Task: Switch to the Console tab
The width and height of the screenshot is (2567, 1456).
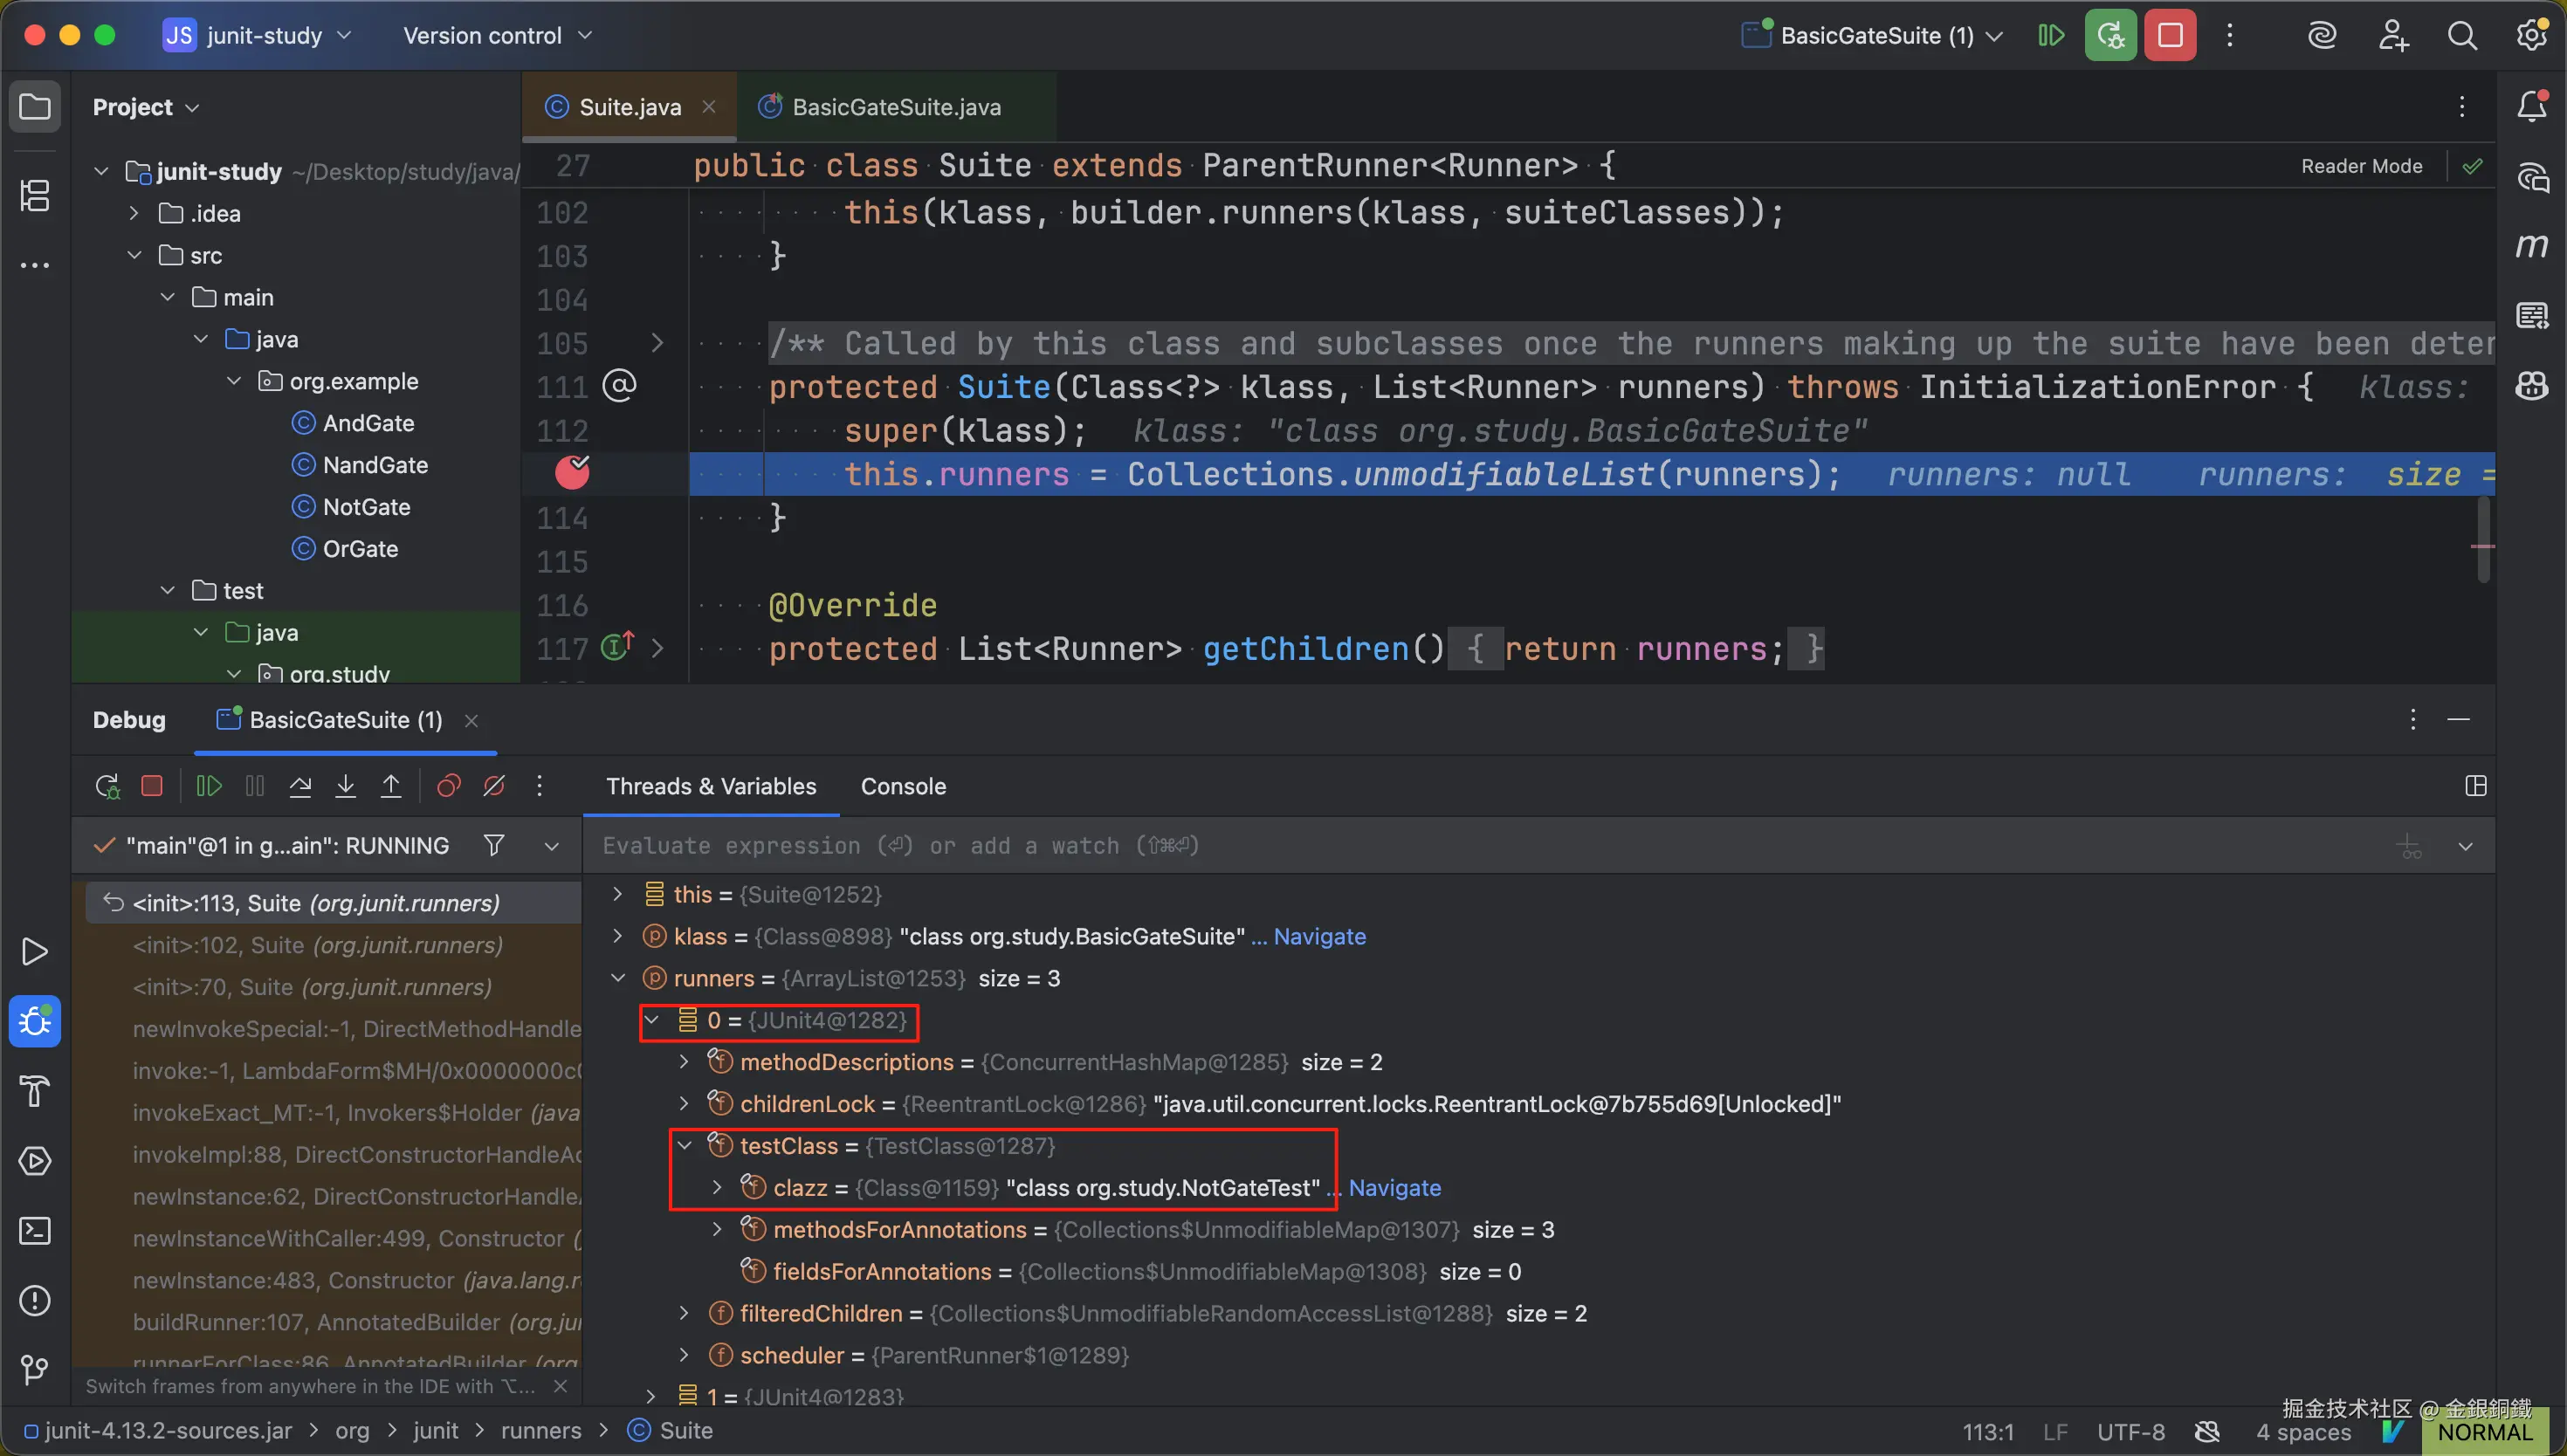Action: (x=903, y=786)
